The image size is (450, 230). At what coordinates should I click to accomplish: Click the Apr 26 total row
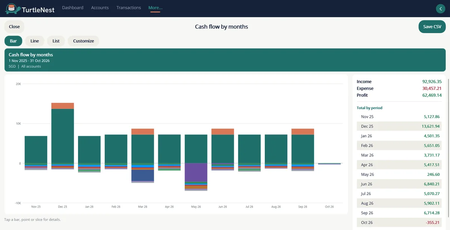pyautogui.click(x=399, y=165)
